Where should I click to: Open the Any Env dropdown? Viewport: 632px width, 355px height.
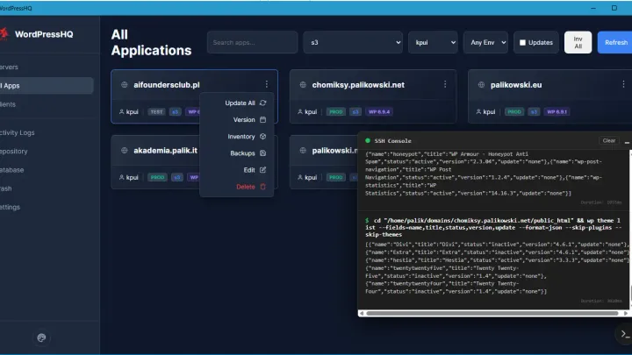pos(485,42)
